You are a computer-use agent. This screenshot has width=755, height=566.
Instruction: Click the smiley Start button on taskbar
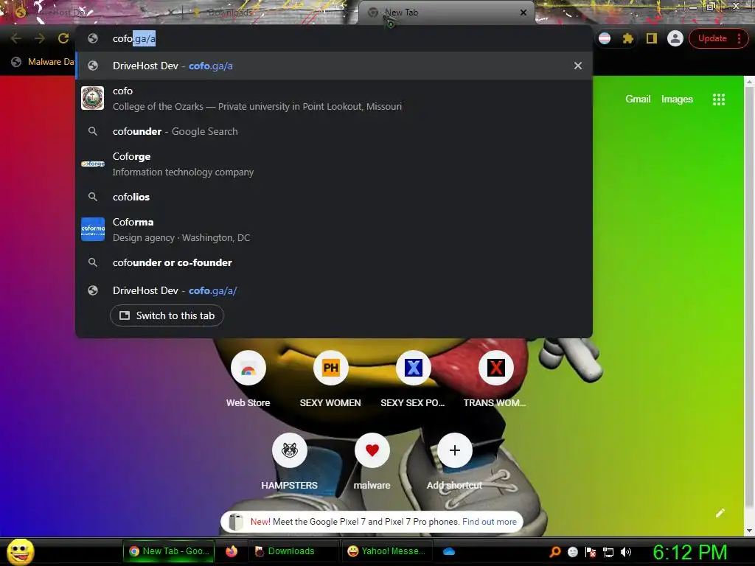20,551
